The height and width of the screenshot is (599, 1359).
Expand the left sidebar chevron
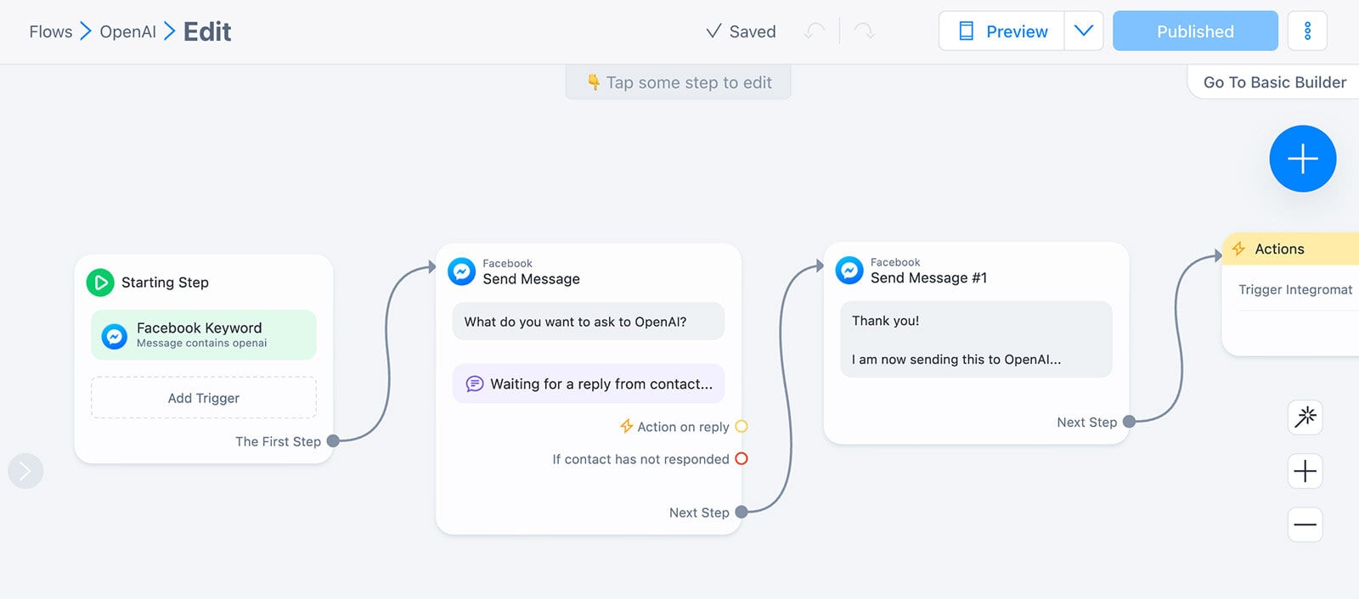point(25,471)
